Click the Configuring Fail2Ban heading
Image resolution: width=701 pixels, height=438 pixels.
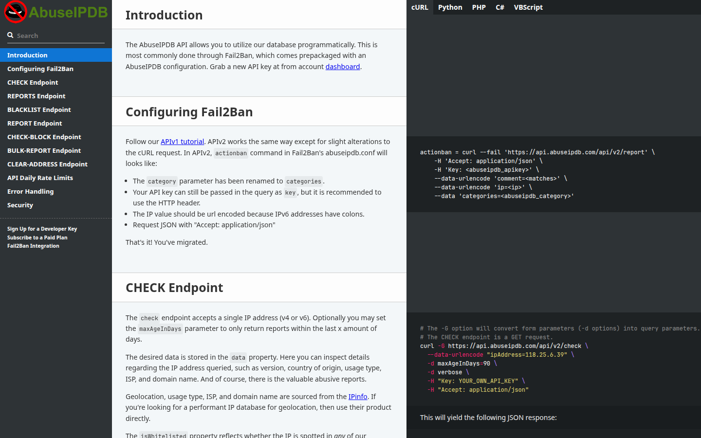point(189,112)
